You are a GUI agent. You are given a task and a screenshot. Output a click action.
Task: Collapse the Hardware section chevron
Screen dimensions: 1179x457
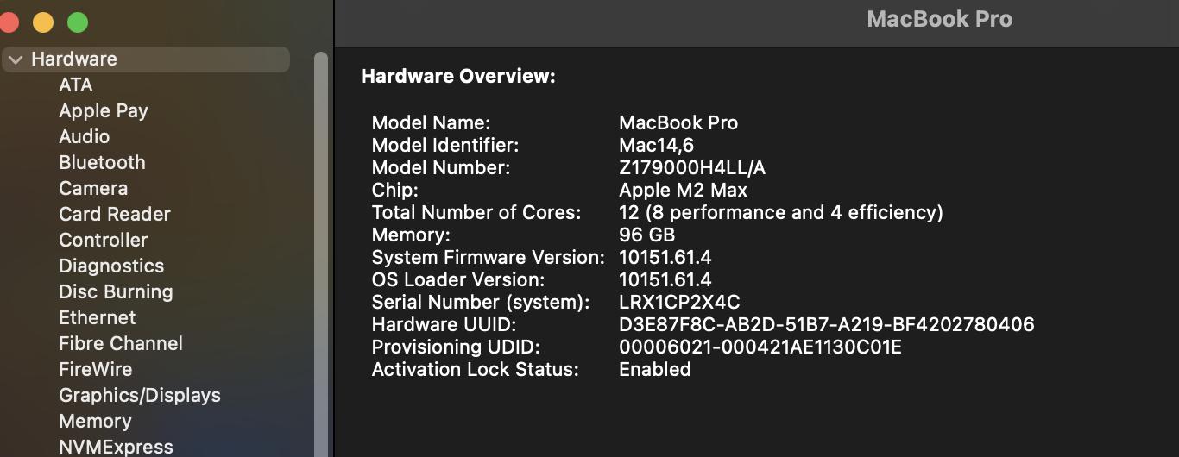click(16, 59)
